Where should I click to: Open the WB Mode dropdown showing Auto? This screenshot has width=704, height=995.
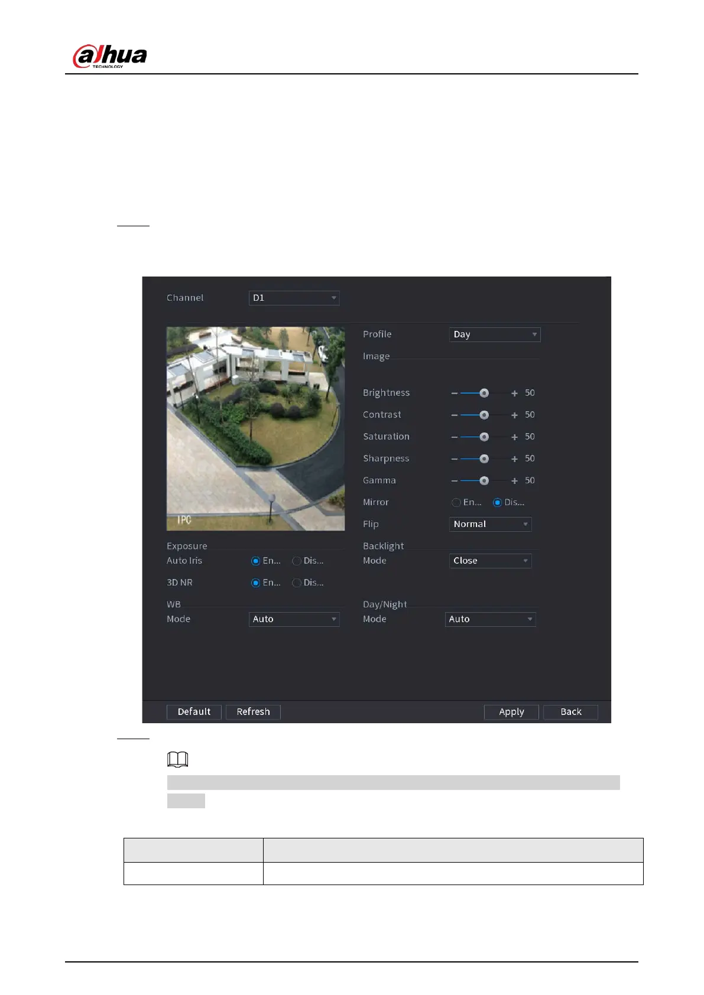pos(294,619)
